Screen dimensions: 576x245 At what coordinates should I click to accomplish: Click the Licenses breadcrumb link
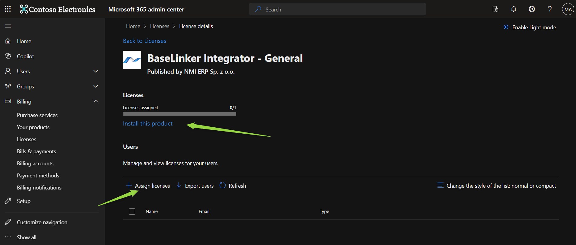click(x=160, y=26)
